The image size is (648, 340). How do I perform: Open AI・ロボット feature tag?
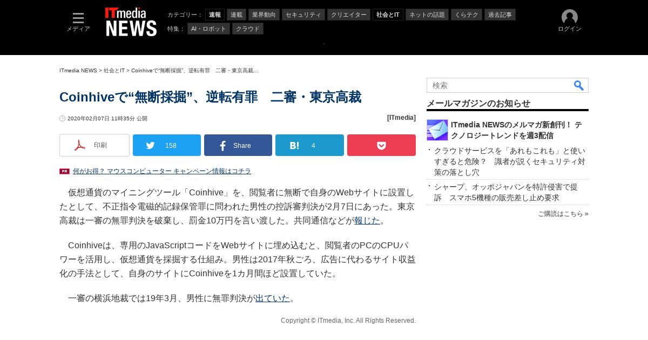click(208, 29)
